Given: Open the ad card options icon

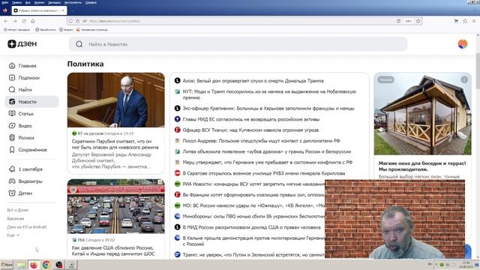Looking at the screenshot, I should click(464, 79).
